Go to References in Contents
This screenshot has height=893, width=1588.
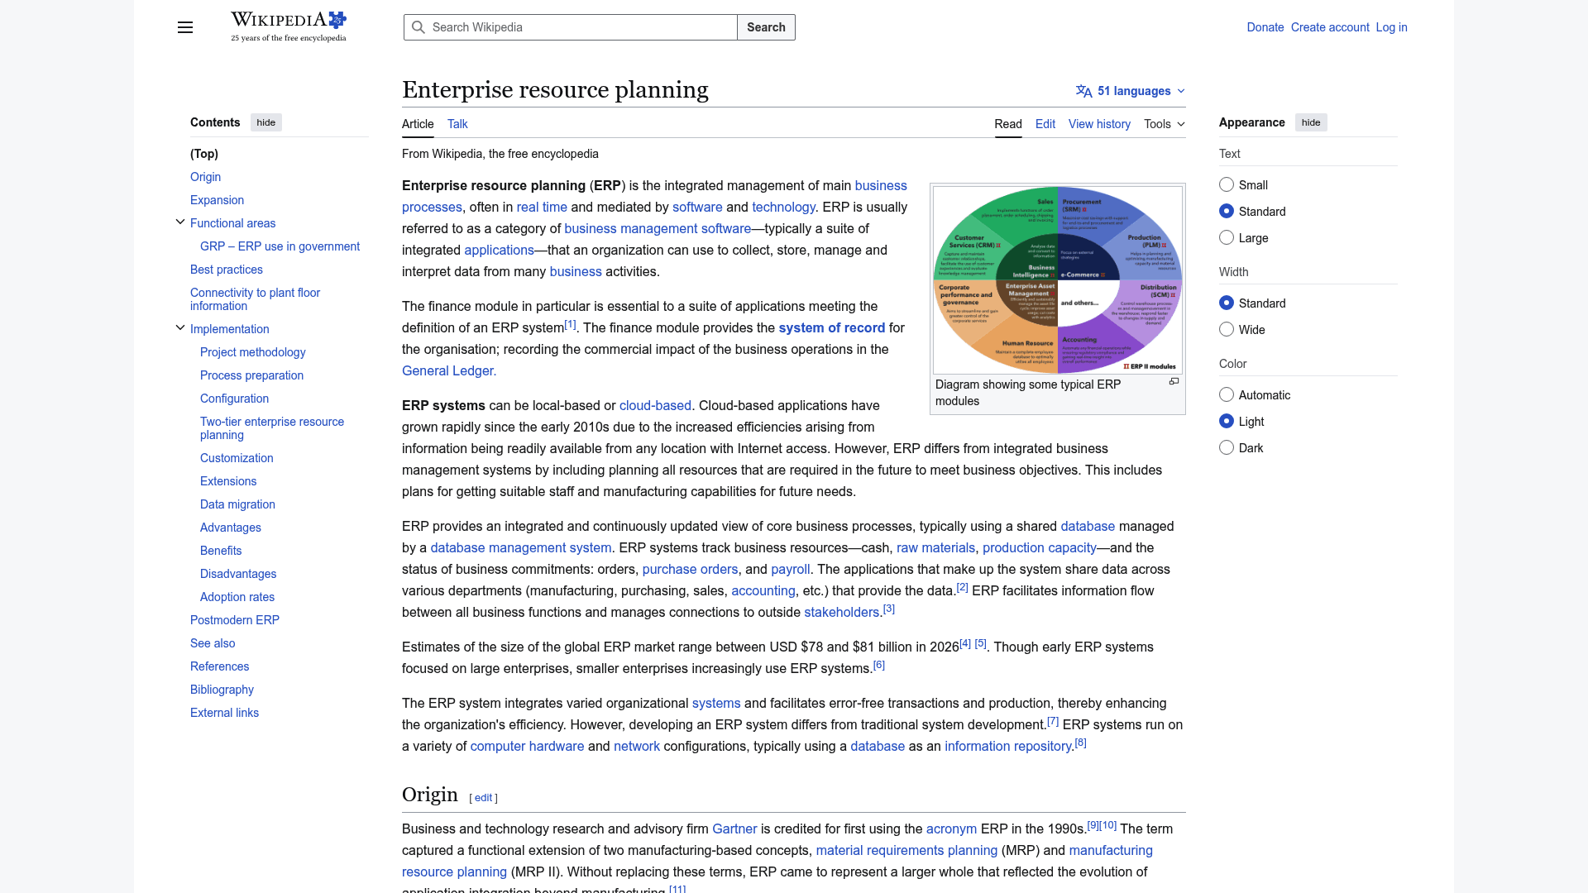(219, 666)
